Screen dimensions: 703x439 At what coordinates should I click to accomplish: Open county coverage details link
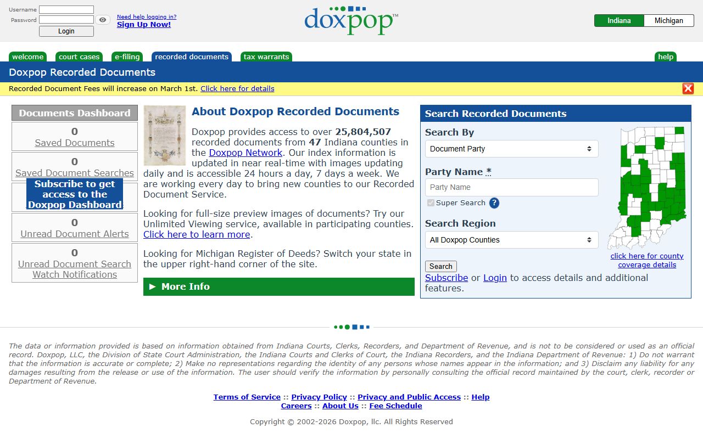[647, 260]
